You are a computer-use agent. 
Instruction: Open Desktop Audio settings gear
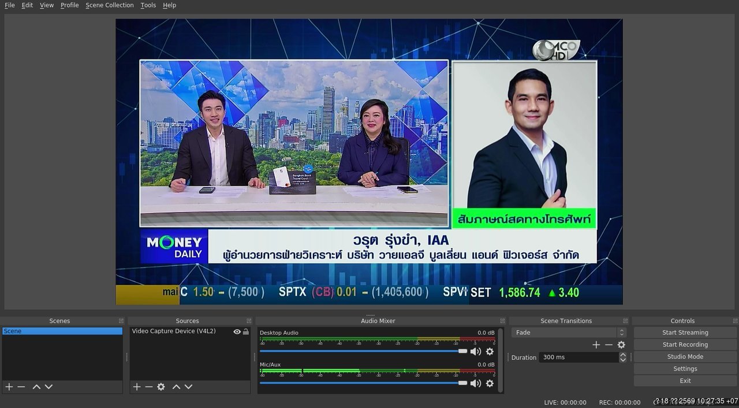(x=490, y=351)
